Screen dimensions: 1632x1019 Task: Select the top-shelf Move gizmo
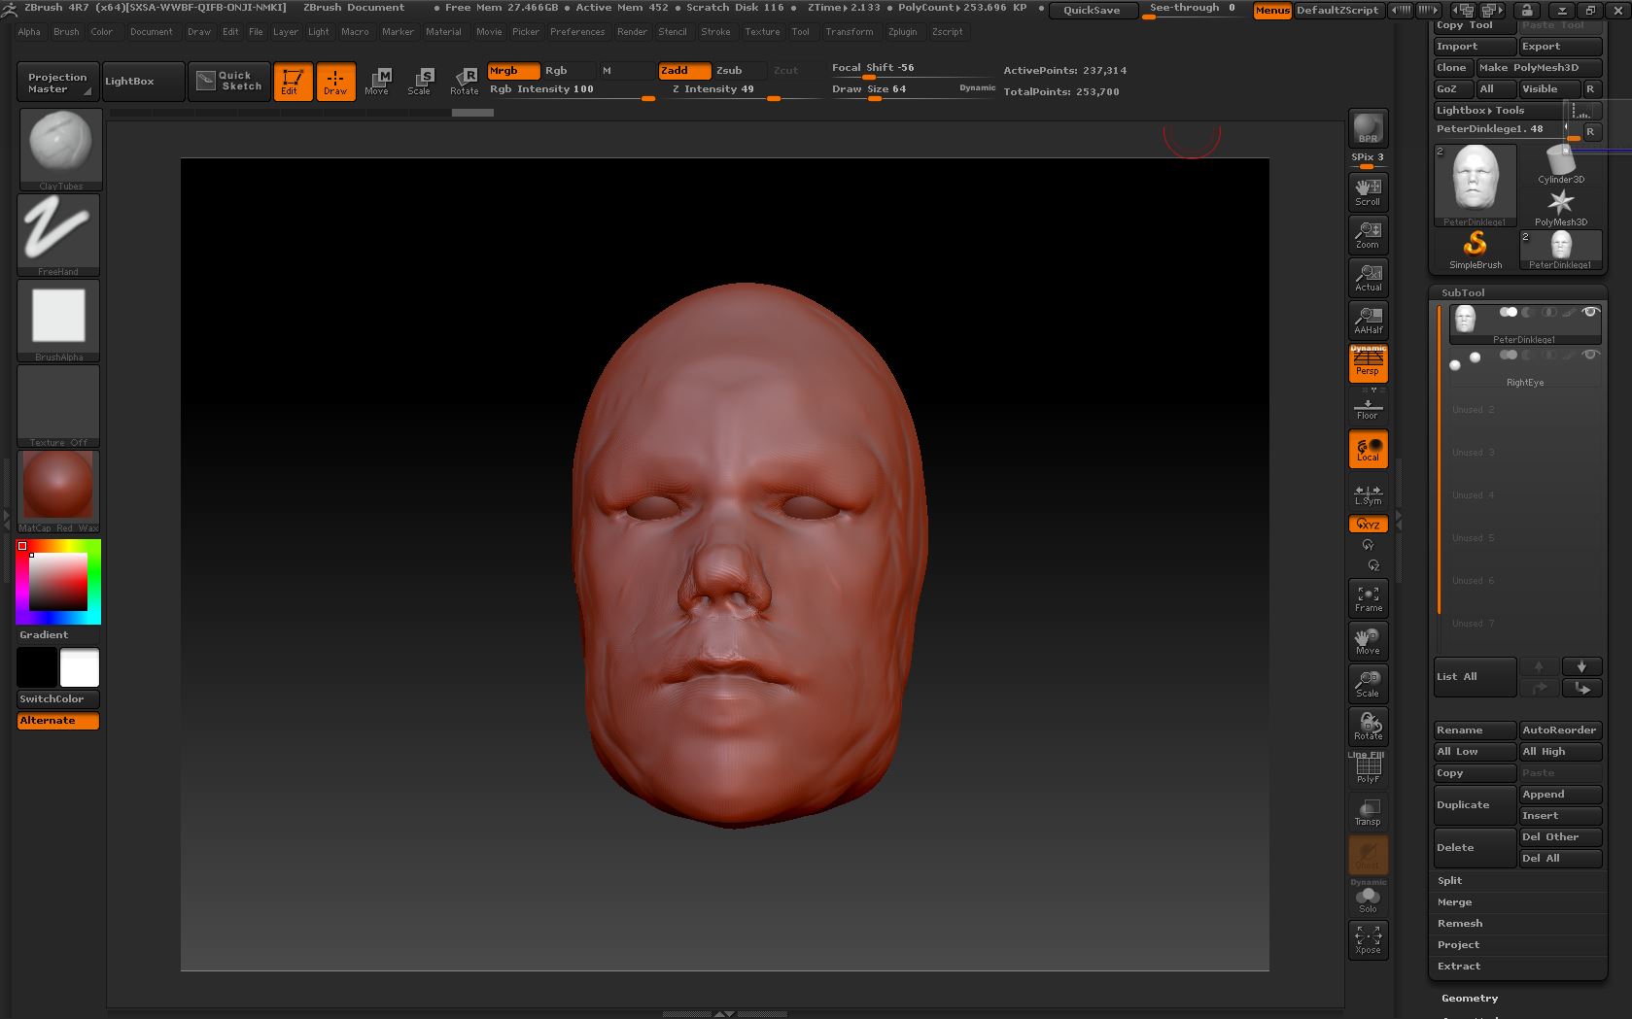(377, 81)
